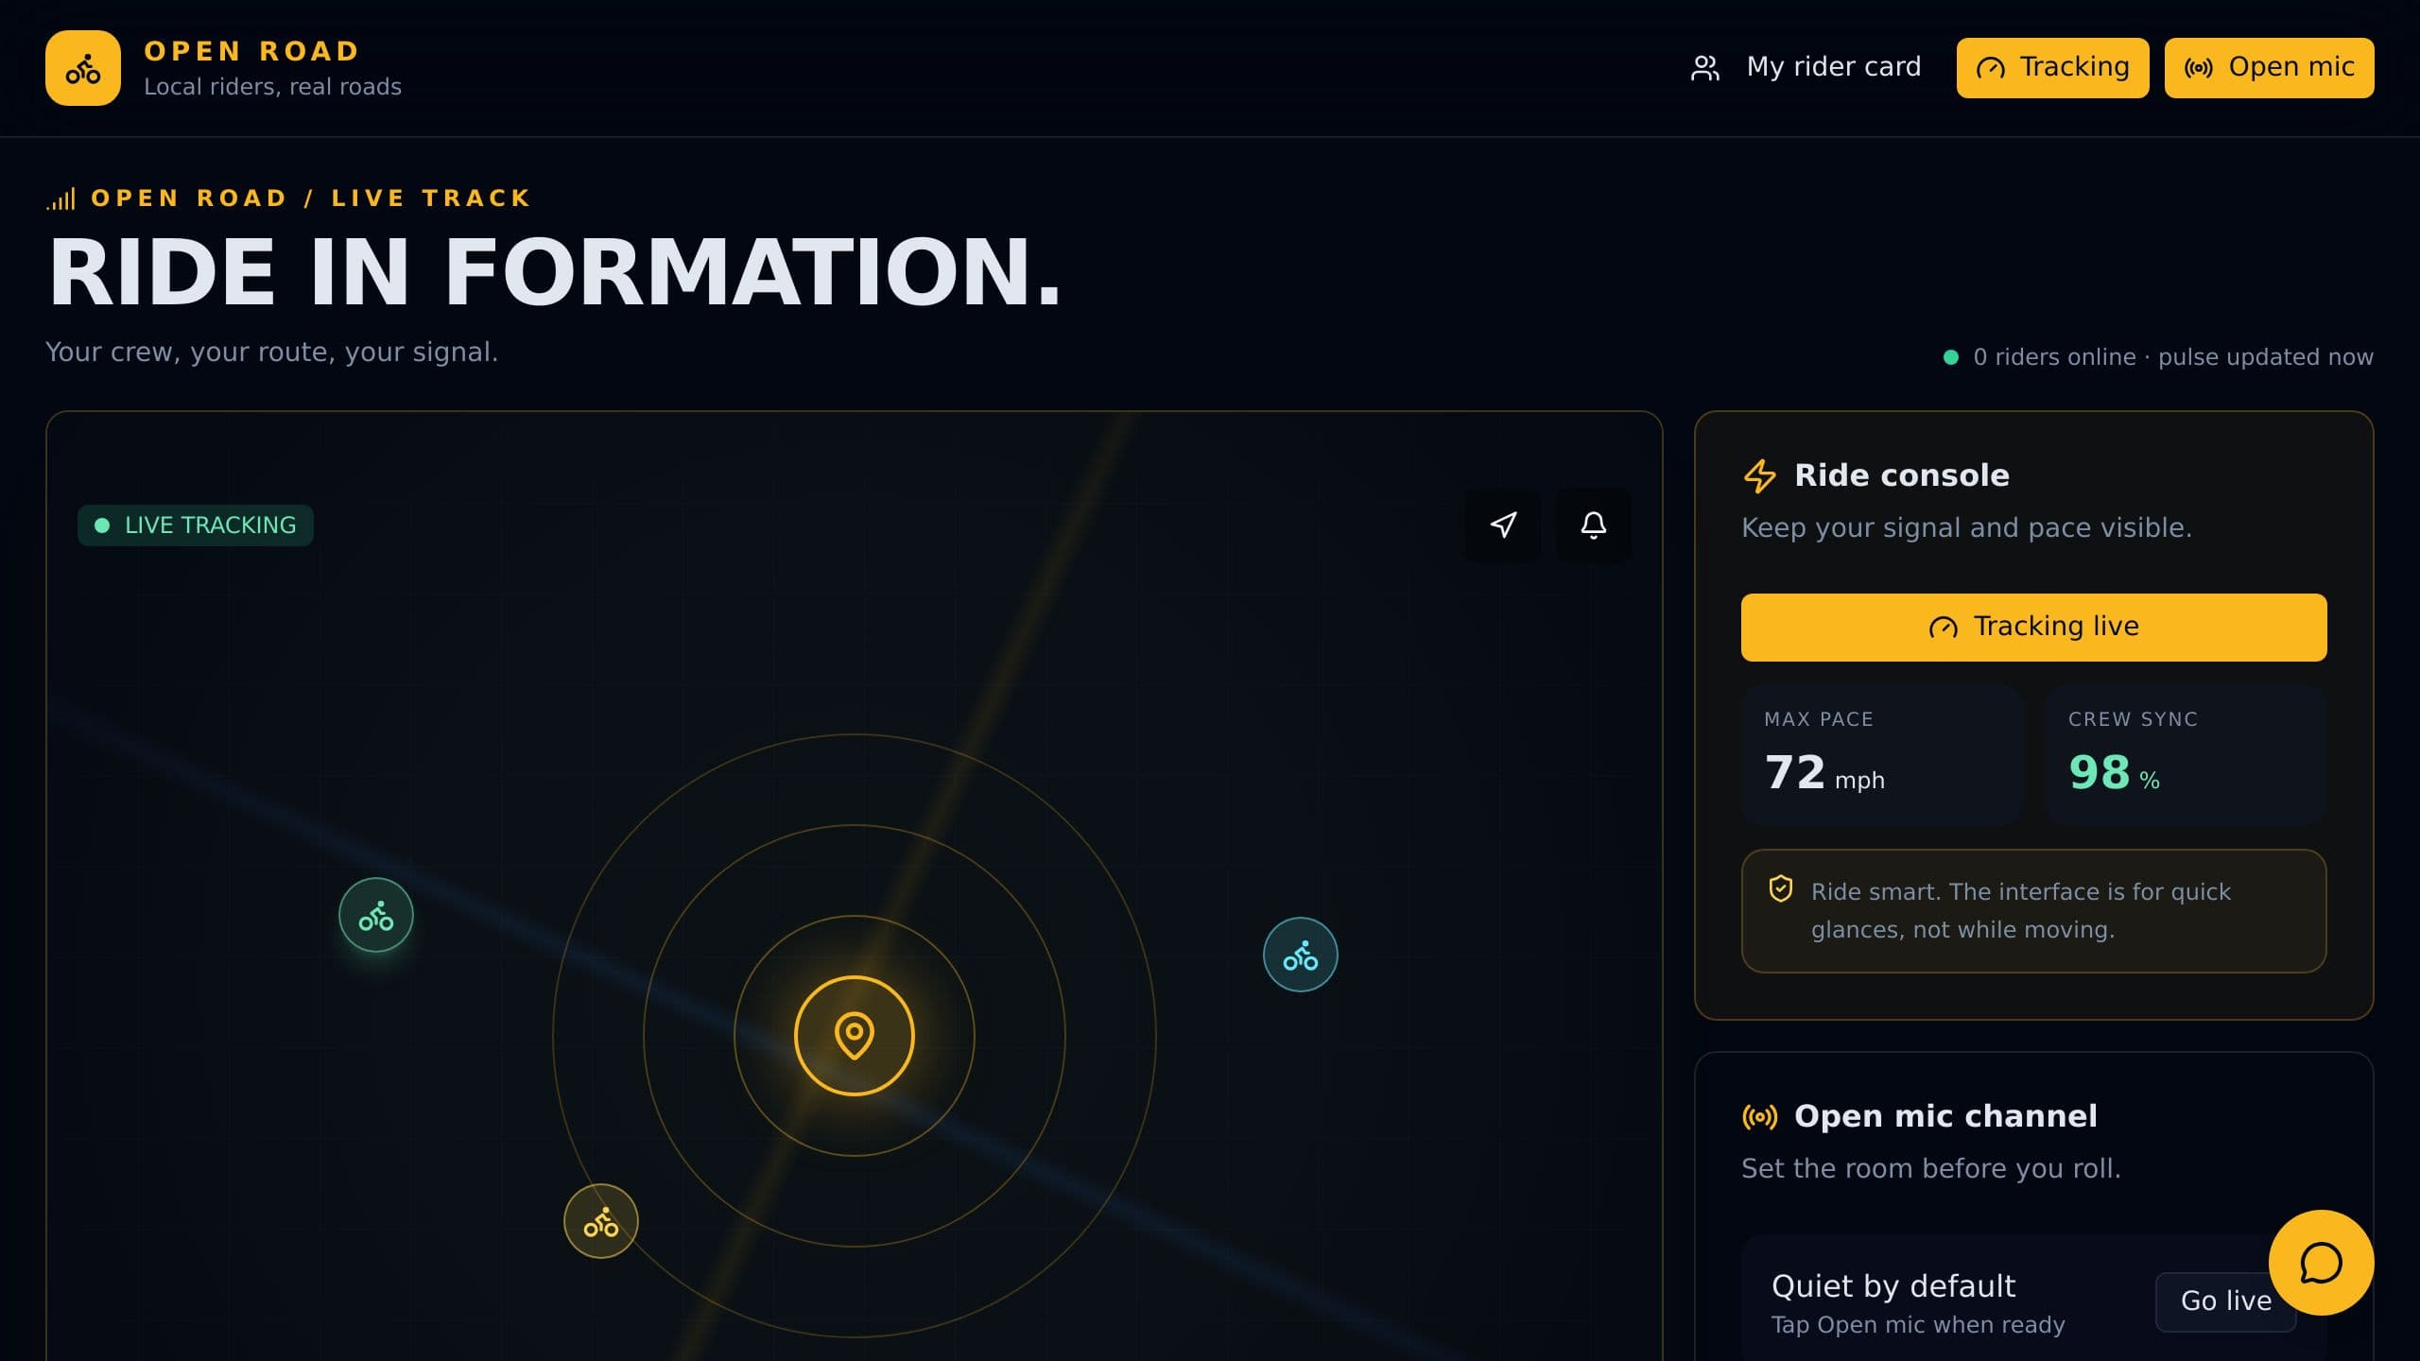Toggle Go live for open mic
The image size is (2420, 1361).
(x=2225, y=1301)
